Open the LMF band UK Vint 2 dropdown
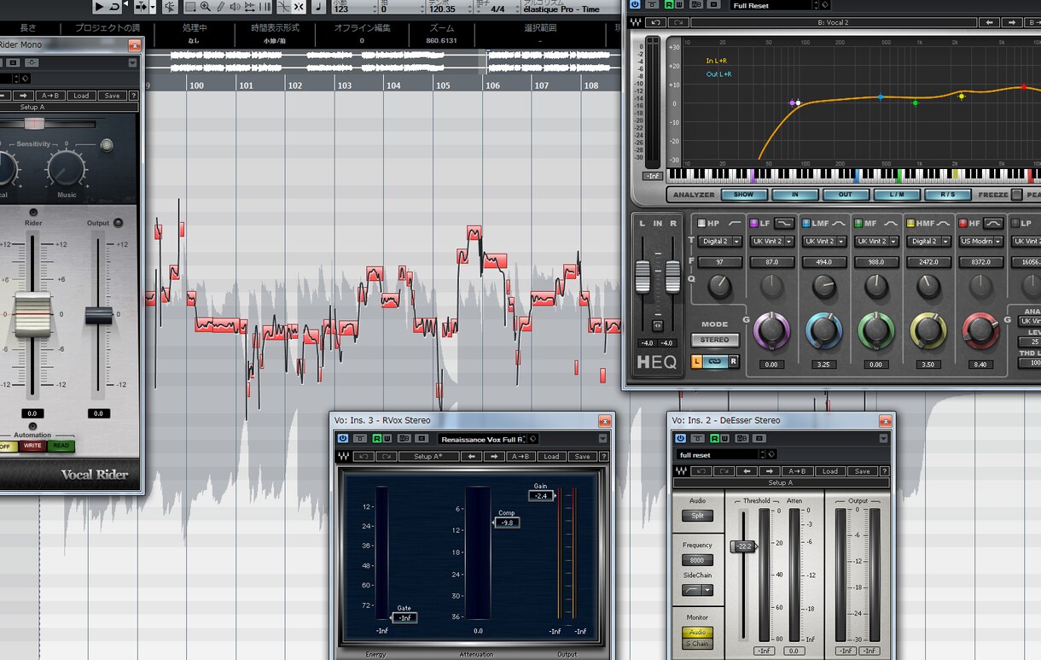The height and width of the screenshot is (660, 1041). [823, 242]
